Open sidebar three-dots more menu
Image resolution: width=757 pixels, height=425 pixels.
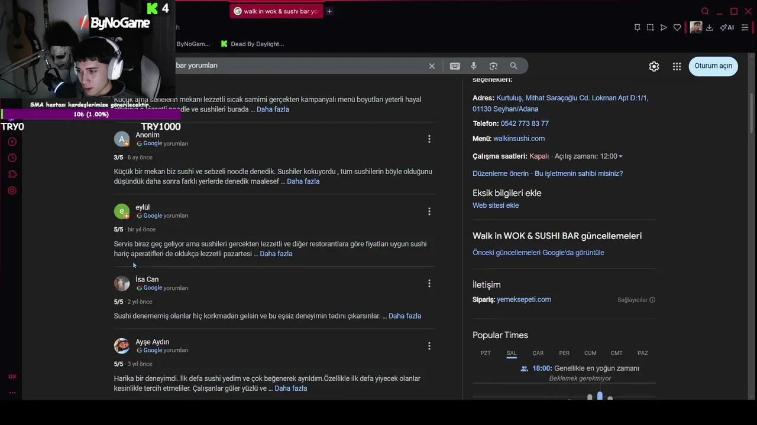(12, 393)
